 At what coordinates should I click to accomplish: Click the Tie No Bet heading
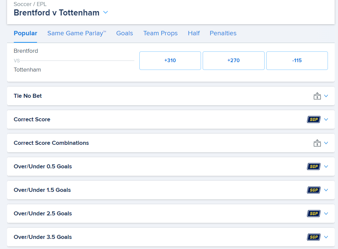point(28,96)
